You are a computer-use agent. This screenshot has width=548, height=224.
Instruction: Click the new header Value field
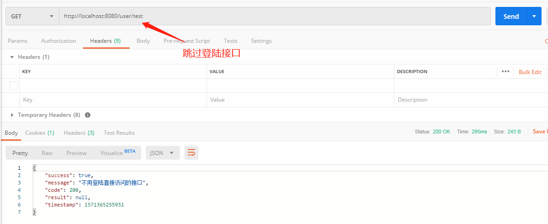301,100
